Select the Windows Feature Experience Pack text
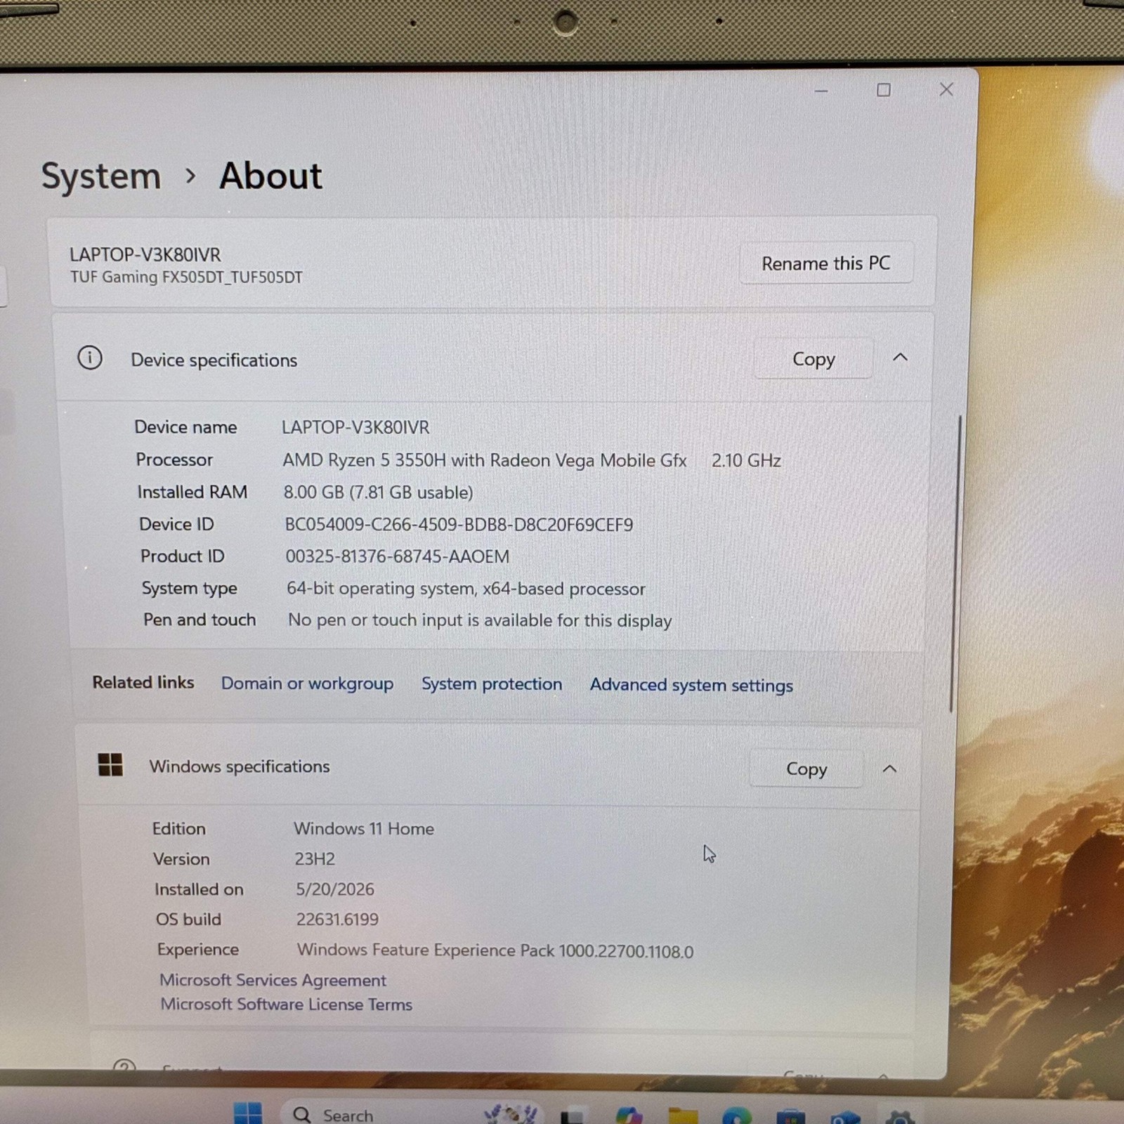 495,950
